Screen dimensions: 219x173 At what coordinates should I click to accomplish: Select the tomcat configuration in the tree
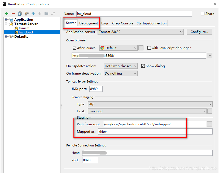(x=24, y=28)
